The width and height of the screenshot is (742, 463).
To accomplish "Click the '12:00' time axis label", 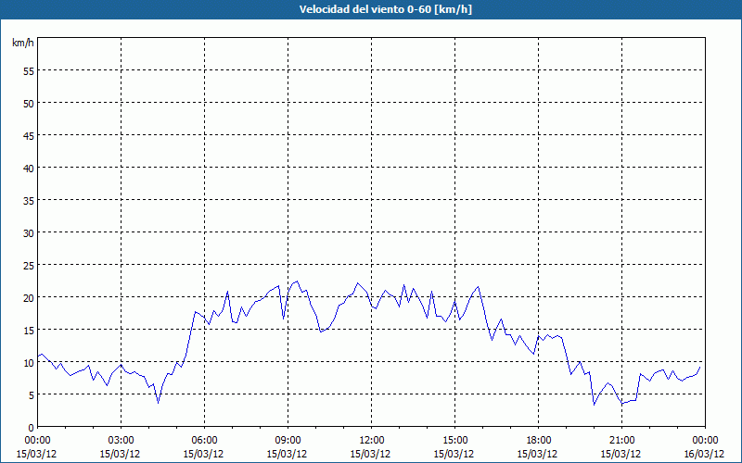I will tap(371, 441).
